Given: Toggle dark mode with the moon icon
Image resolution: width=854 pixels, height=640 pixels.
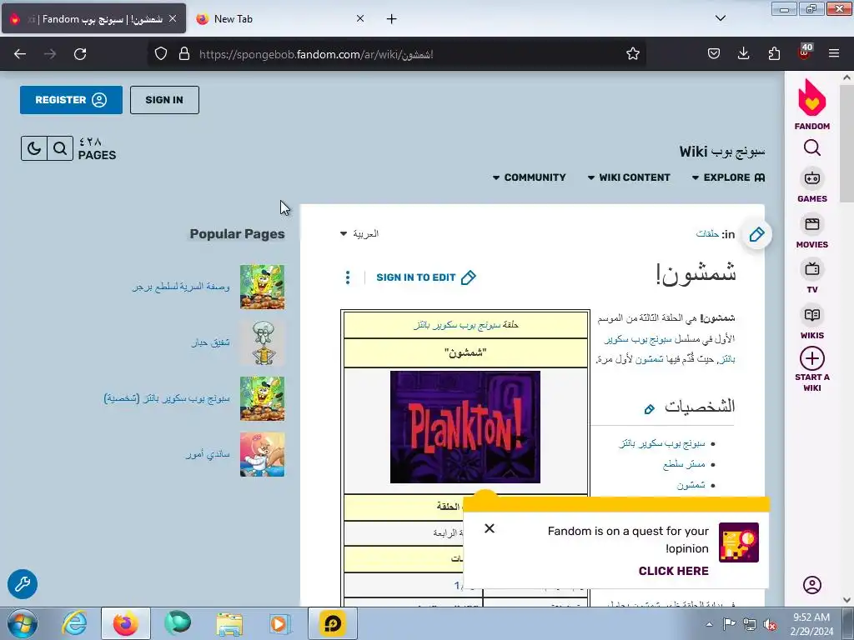Looking at the screenshot, I should [x=33, y=148].
